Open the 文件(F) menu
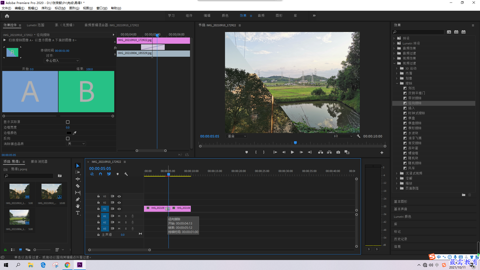The width and height of the screenshot is (480, 270). 6,8
